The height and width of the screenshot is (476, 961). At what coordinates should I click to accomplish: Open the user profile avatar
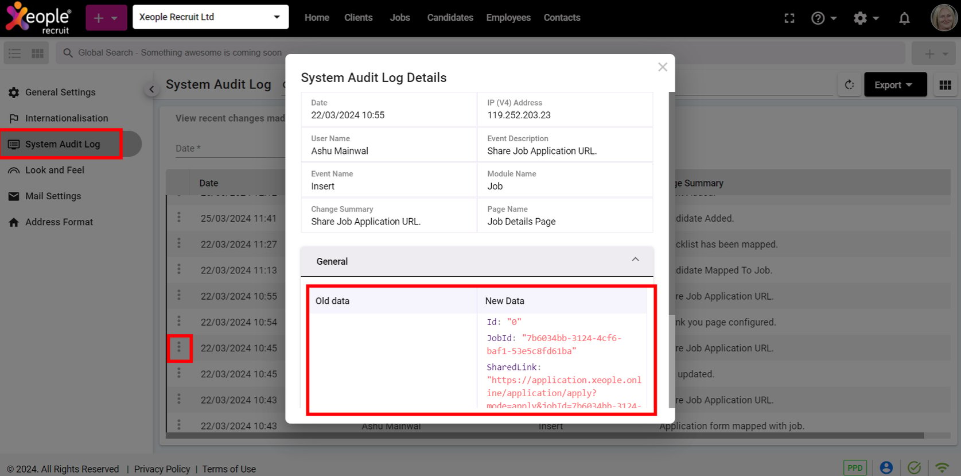point(944,18)
